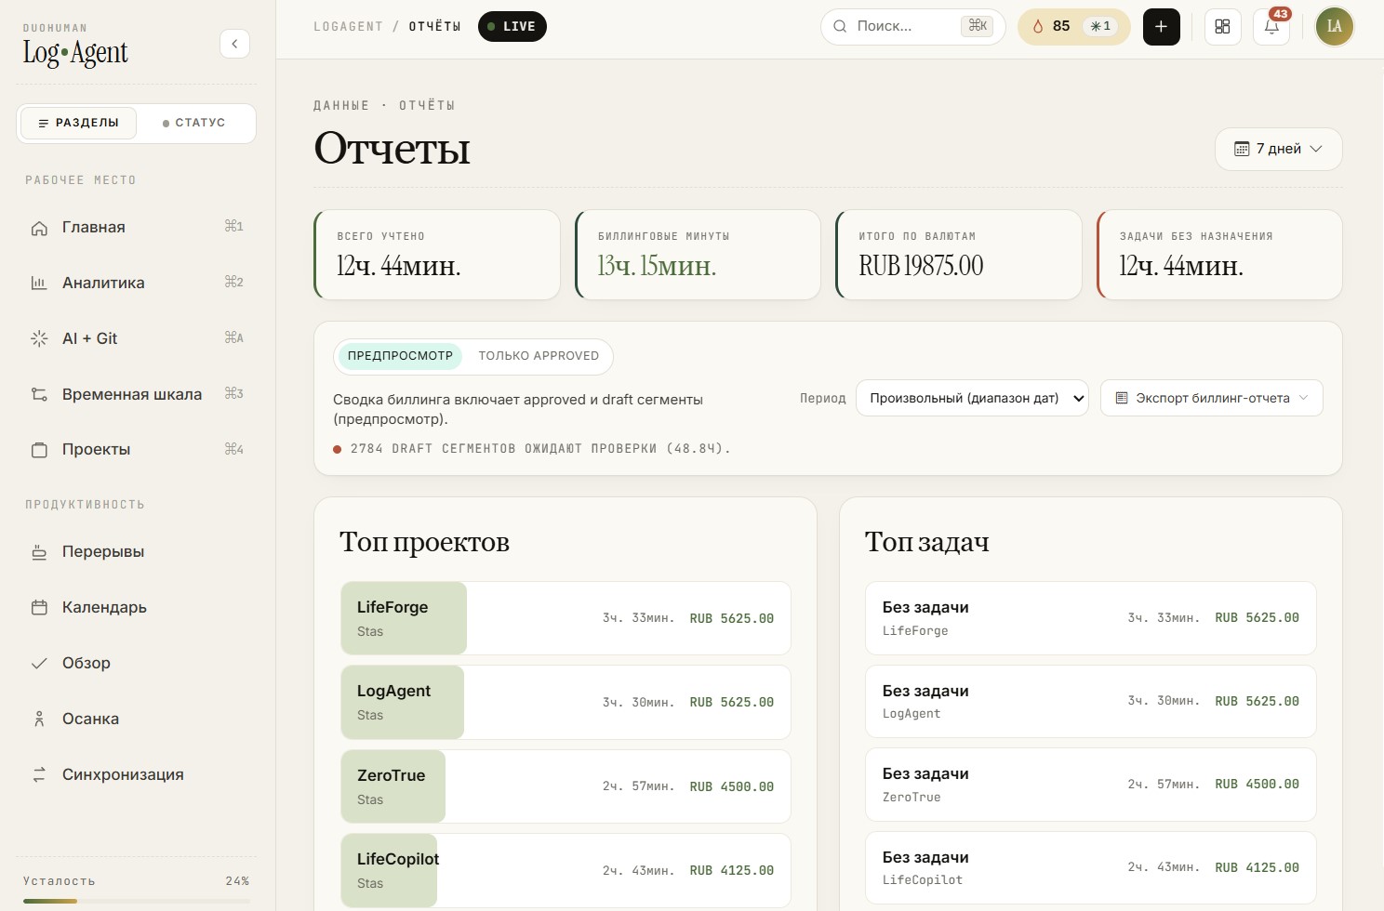This screenshot has width=1384, height=911.
Task: Click the star counter badge showing 1
Action: (x=1100, y=26)
